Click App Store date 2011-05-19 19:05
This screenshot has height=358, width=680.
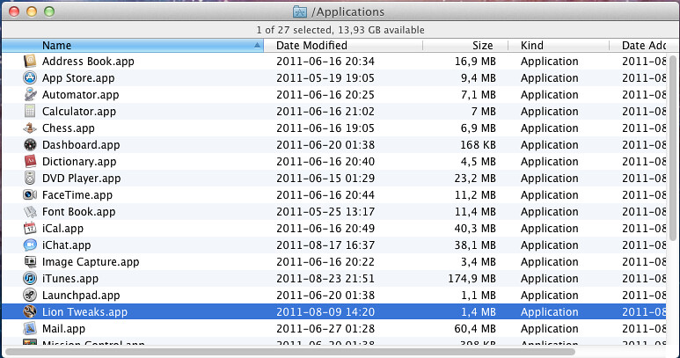pyautogui.click(x=325, y=78)
